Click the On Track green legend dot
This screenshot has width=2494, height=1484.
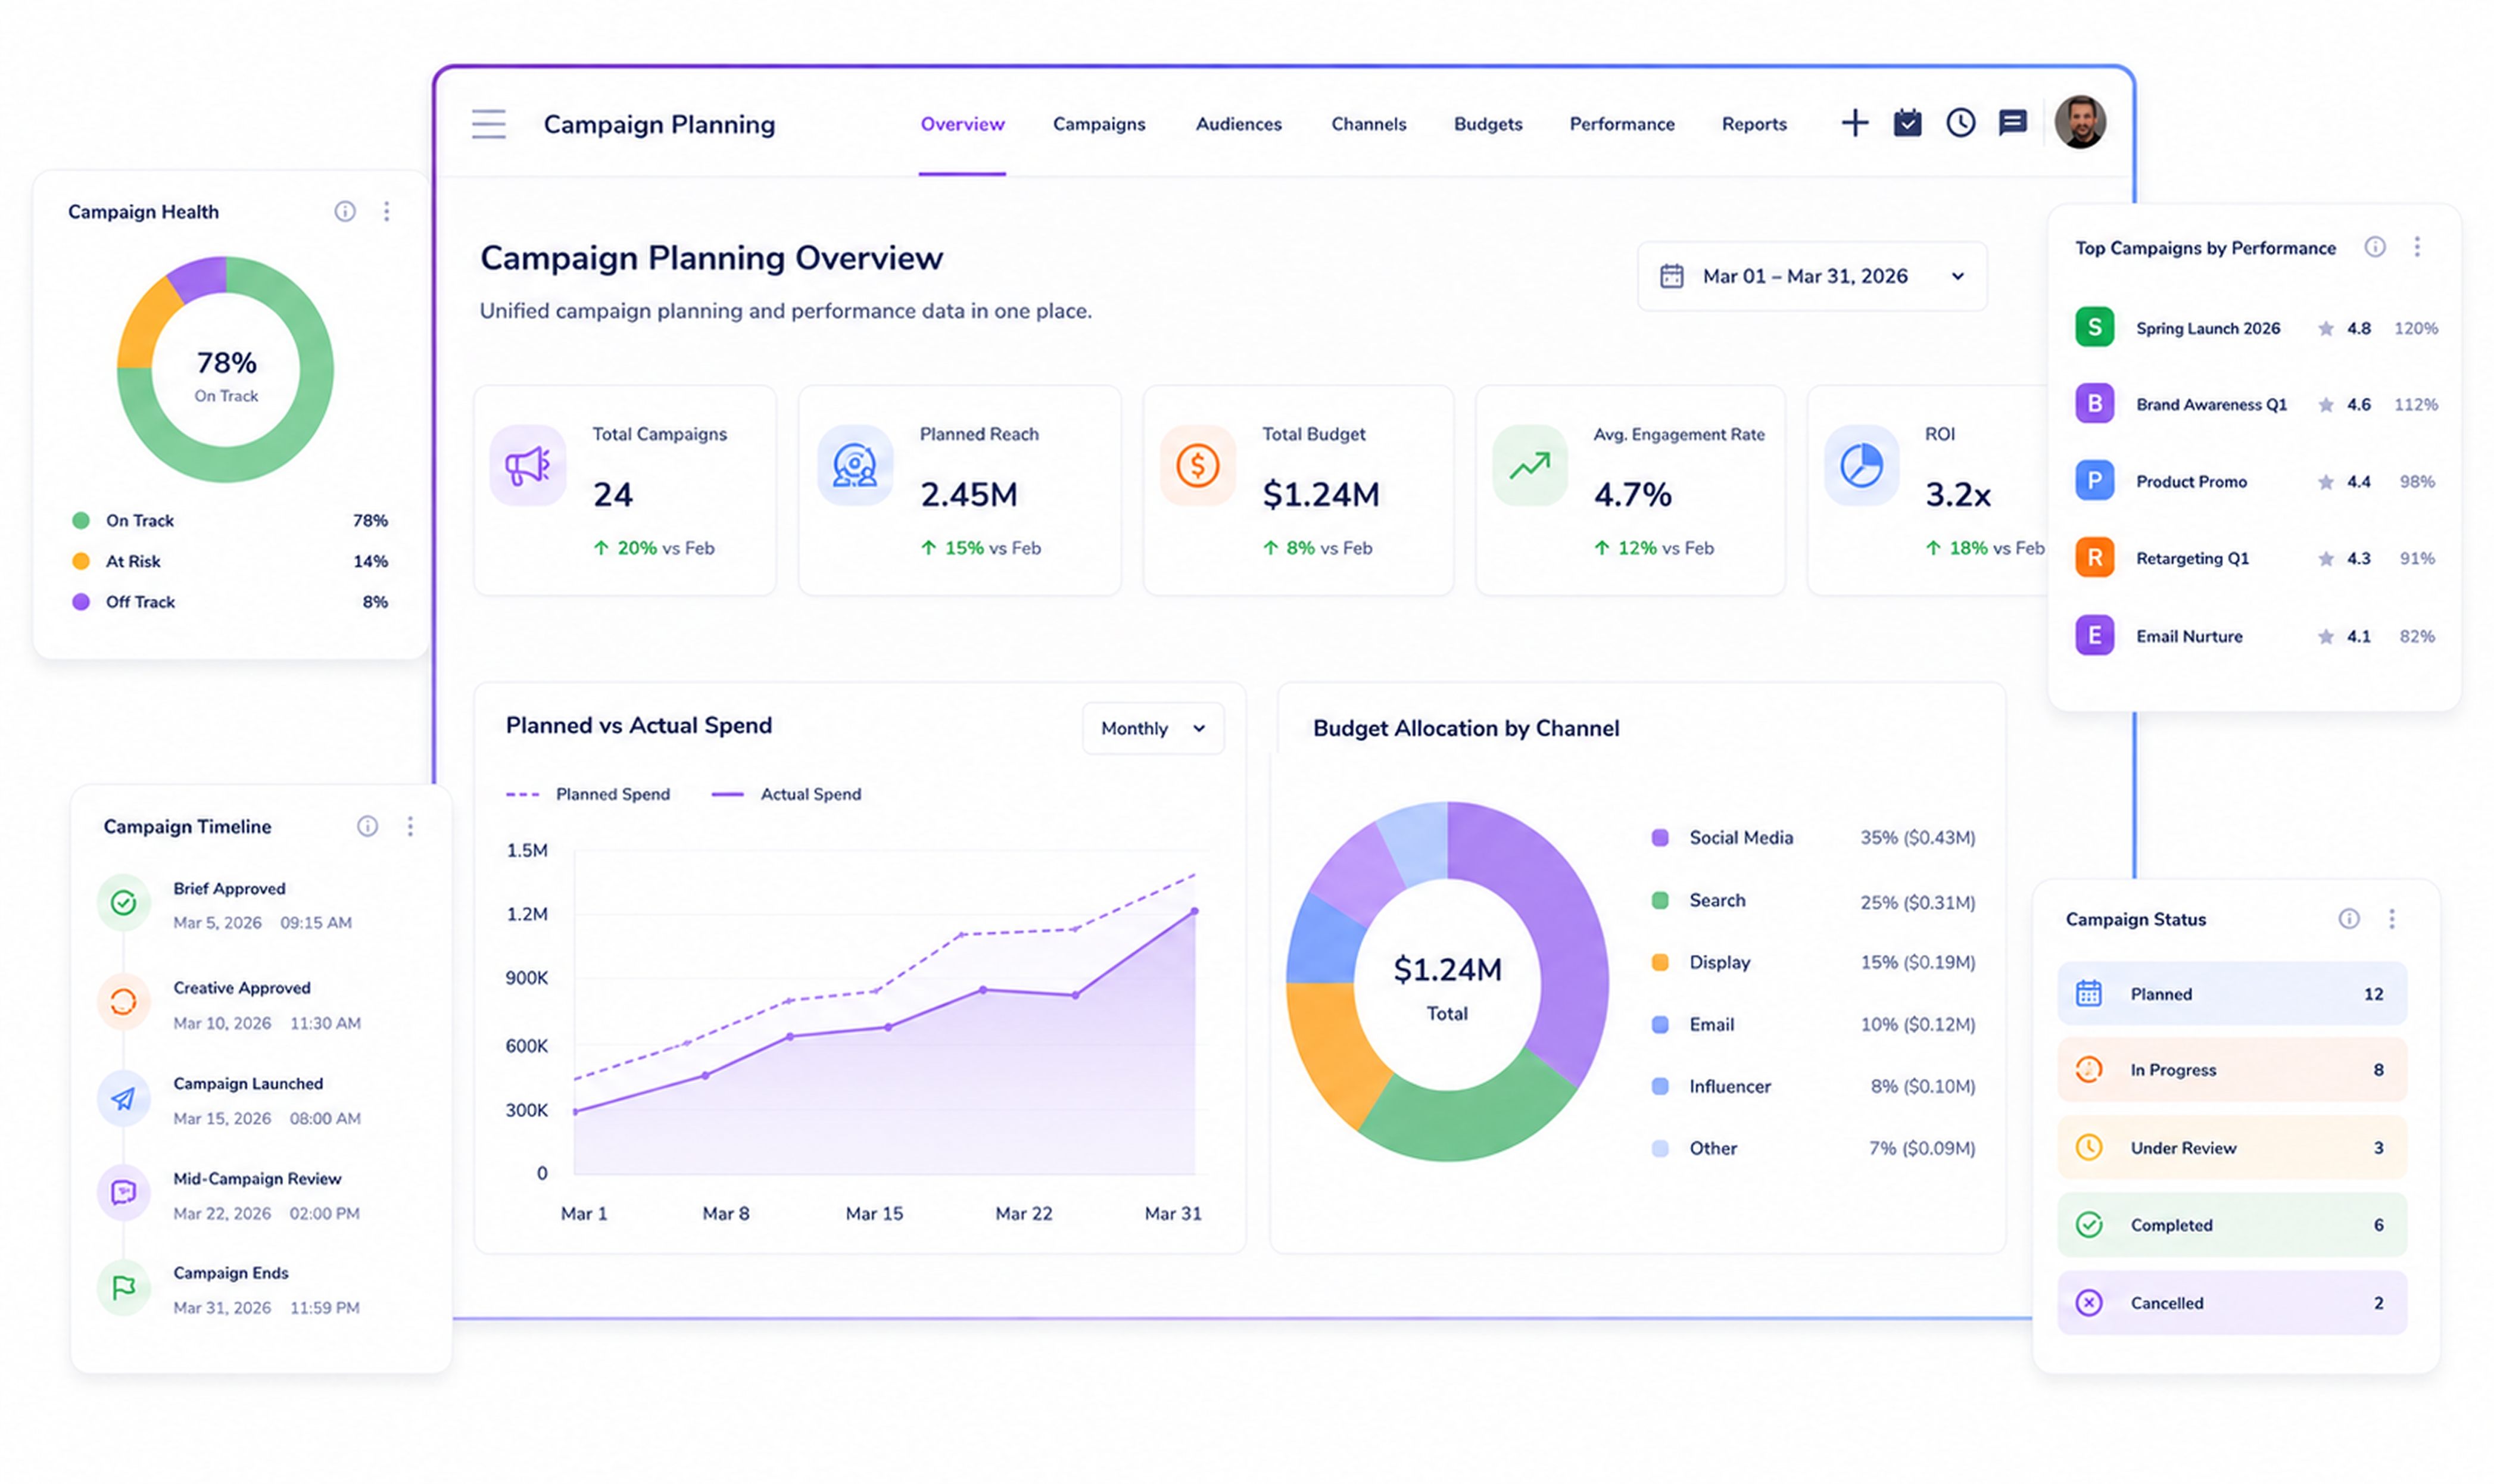click(x=81, y=520)
